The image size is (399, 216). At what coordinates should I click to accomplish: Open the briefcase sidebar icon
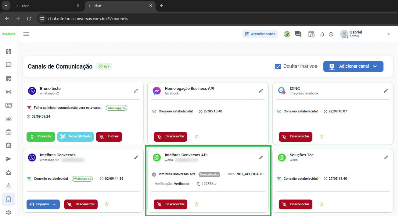(x=9, y=132)
